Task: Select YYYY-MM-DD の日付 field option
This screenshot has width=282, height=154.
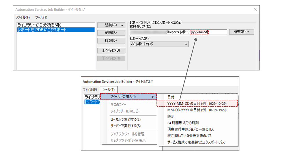Action: click(x=197, y=104)
